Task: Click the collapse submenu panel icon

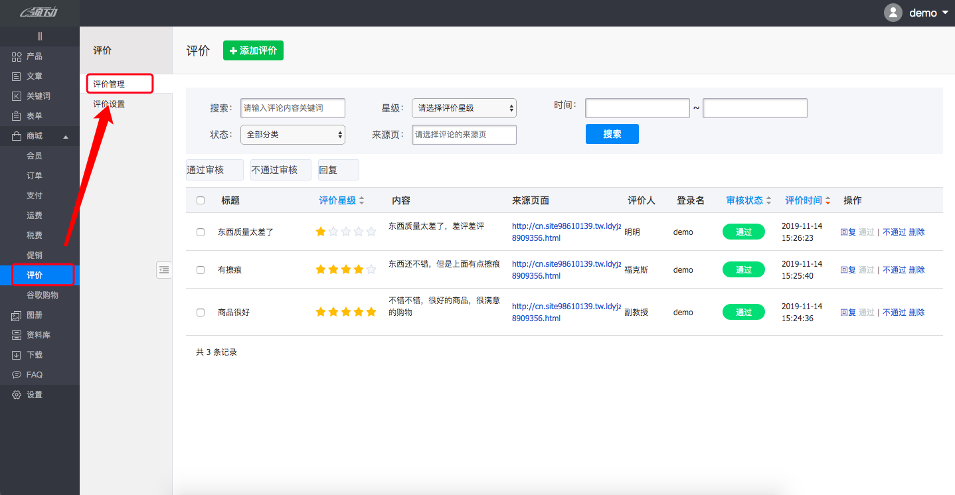Action: tap(164, 269)
